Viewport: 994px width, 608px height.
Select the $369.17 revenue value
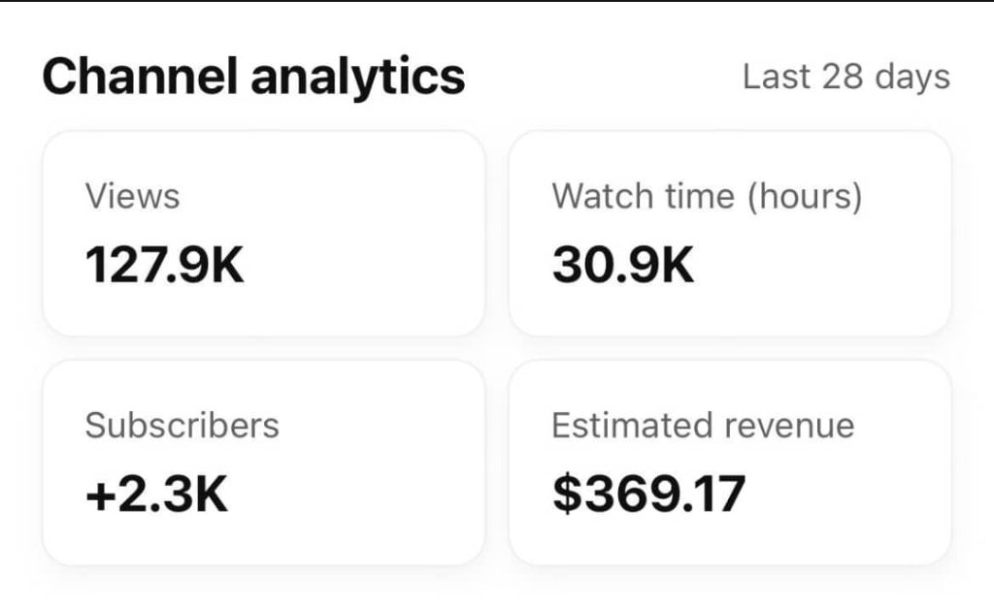click(x=648, y=494)
